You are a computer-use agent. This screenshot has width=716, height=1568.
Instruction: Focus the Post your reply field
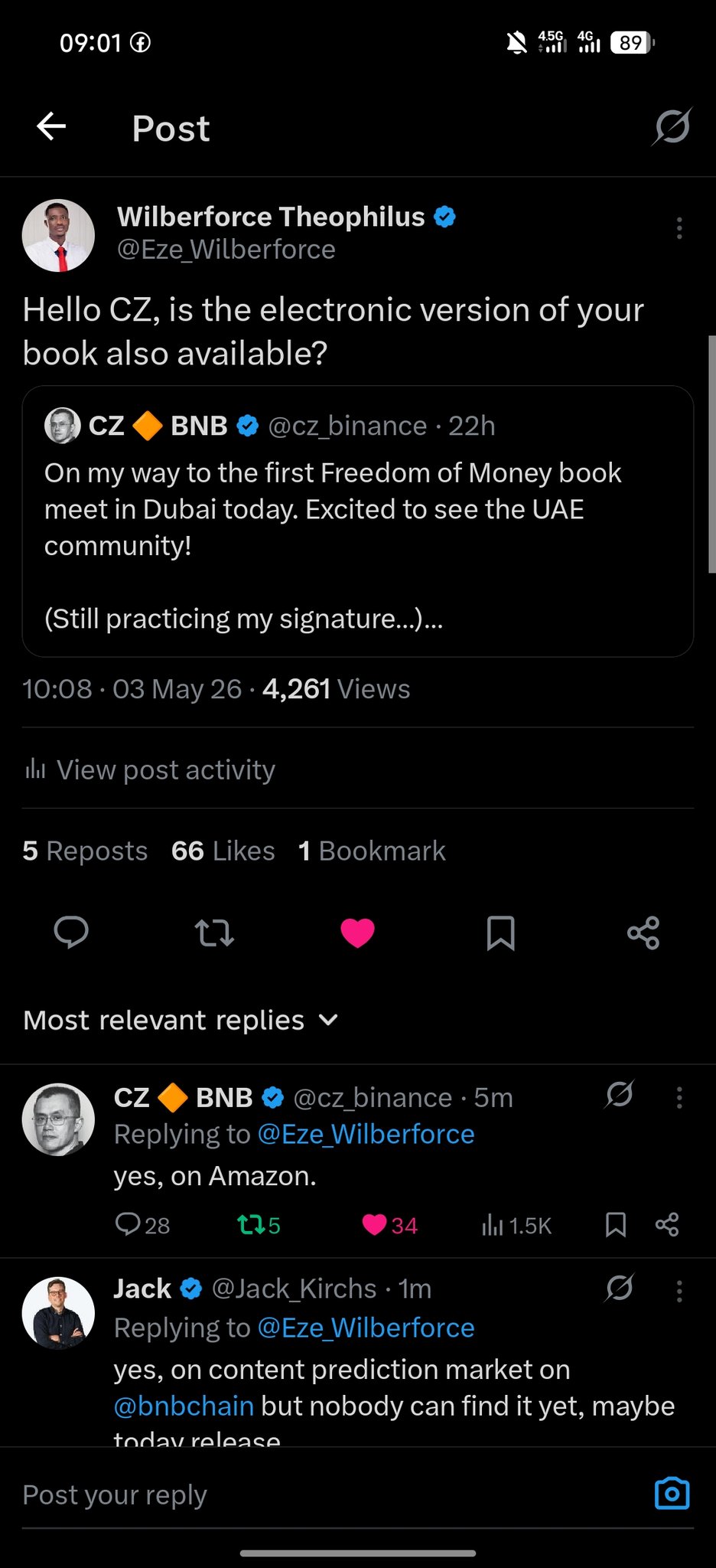click(x=329, y=1494)
